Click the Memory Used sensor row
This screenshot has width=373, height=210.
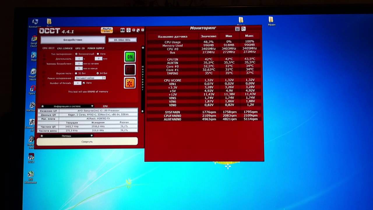pos(204,45)
